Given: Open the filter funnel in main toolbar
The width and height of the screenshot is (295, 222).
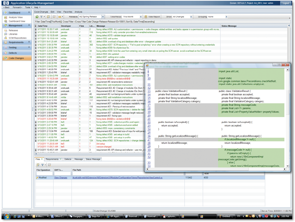Looking at the screenshot, I should pos(41,17).
